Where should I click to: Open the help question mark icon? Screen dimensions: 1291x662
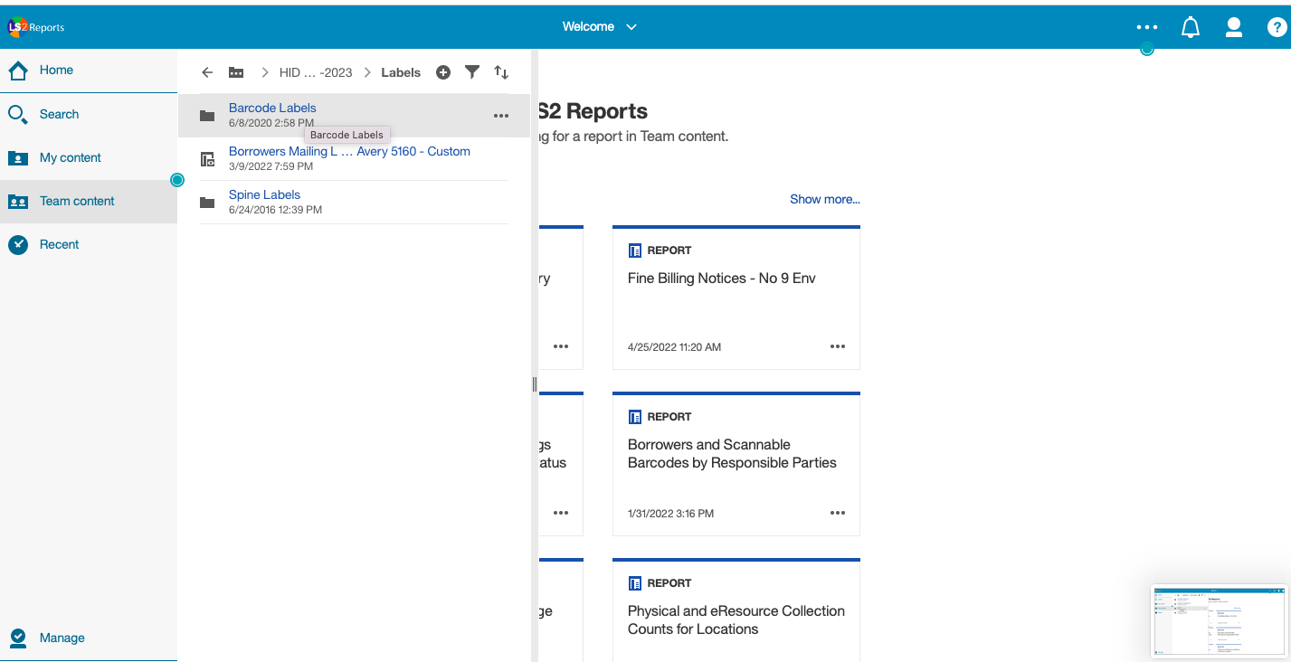[1277, 28]
